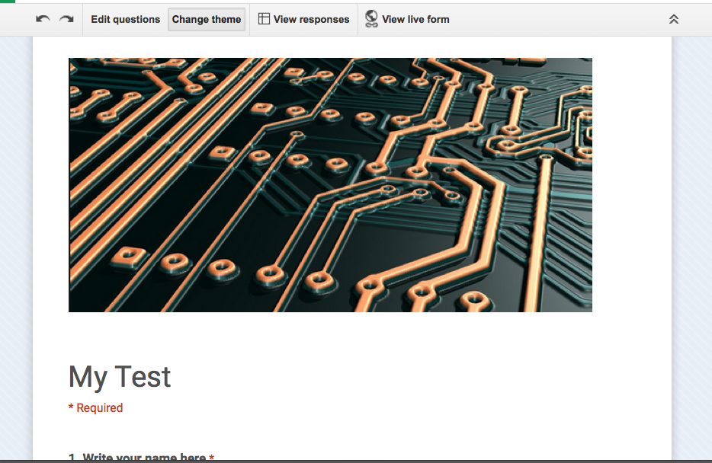The image size is (712, 463).
Task: Click the My Test form title
Action: click(x=120, y=376)
